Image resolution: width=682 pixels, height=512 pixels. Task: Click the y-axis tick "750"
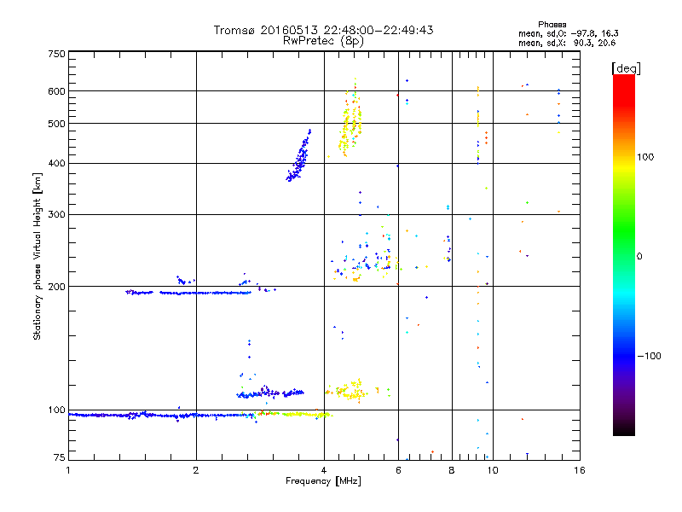[x=56, y=54]
